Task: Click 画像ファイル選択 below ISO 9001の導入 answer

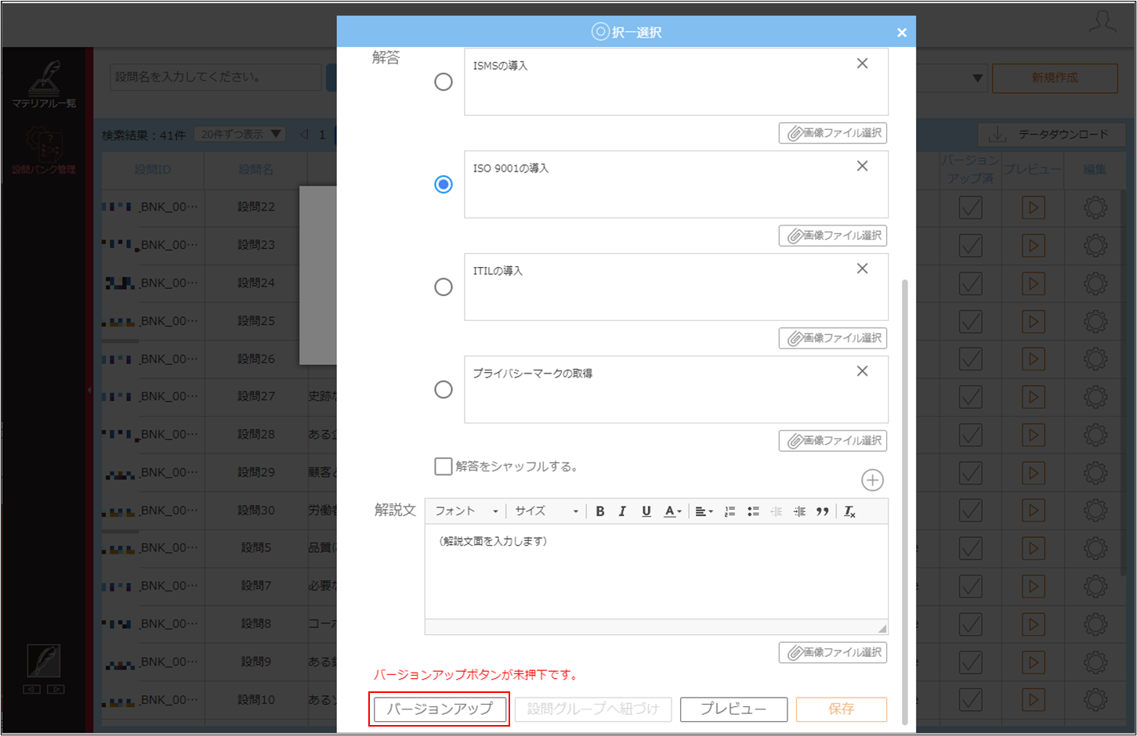Action: 833,236
